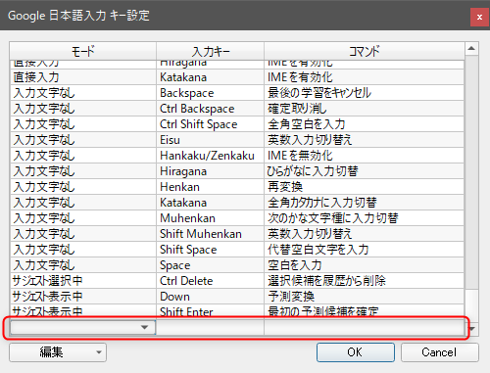The height and width of the screenshot is (373, 490).
Task: Select the Muhenkan key cell
Action: 210,218
